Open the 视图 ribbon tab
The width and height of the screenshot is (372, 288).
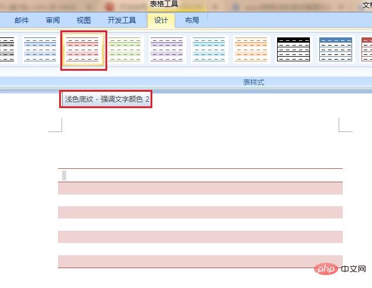pos(84,20)
